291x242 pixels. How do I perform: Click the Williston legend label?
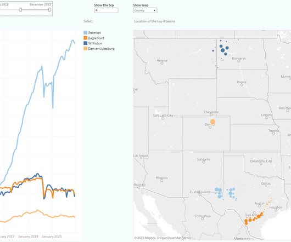95,43
